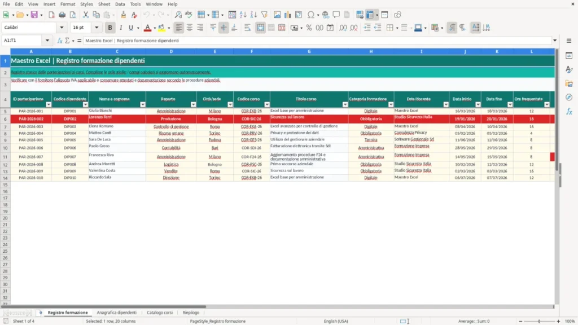578x325 pixels.
Task: Click the Background Color highlight swatch
Action: [161, 28]
